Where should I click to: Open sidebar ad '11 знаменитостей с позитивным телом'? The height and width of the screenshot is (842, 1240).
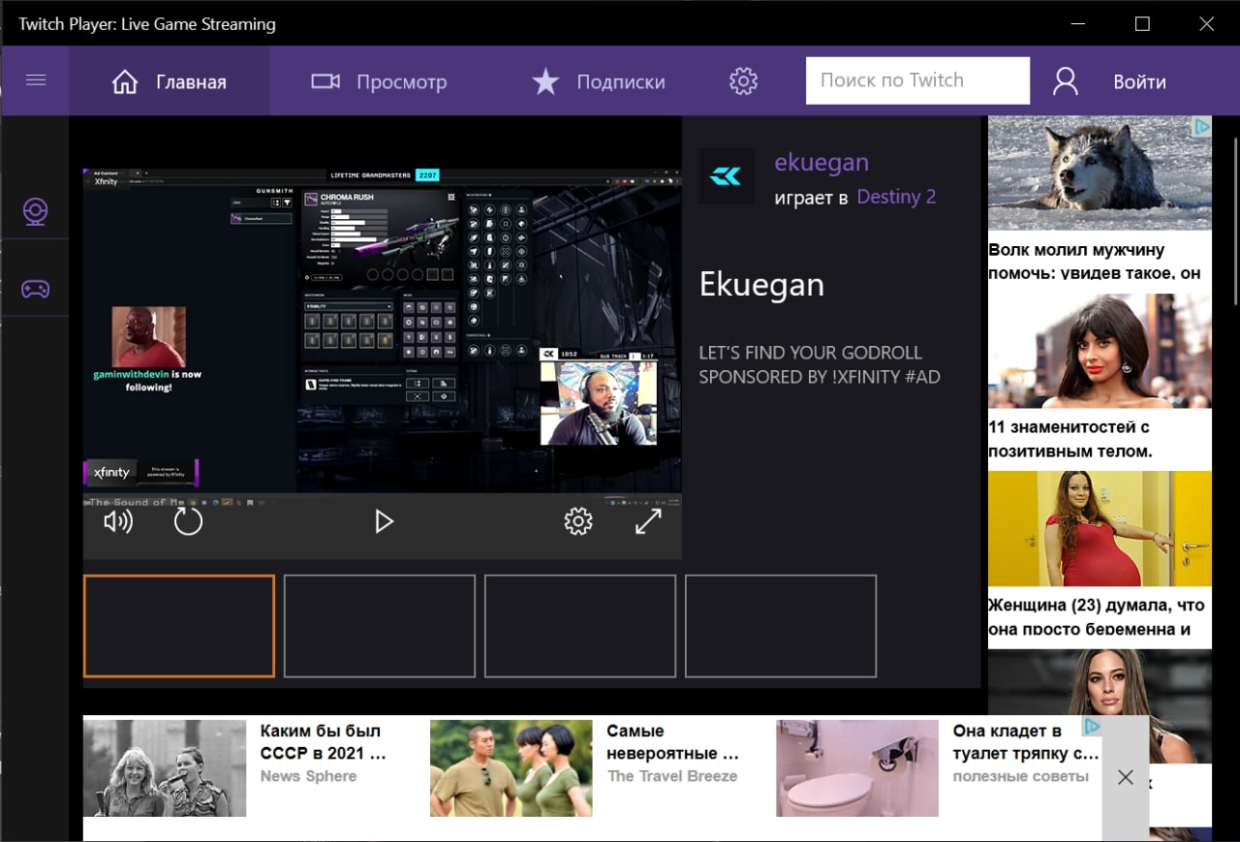click(1070, 439)
